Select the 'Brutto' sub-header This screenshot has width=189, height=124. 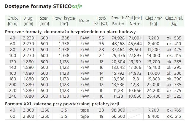point(118,24)
